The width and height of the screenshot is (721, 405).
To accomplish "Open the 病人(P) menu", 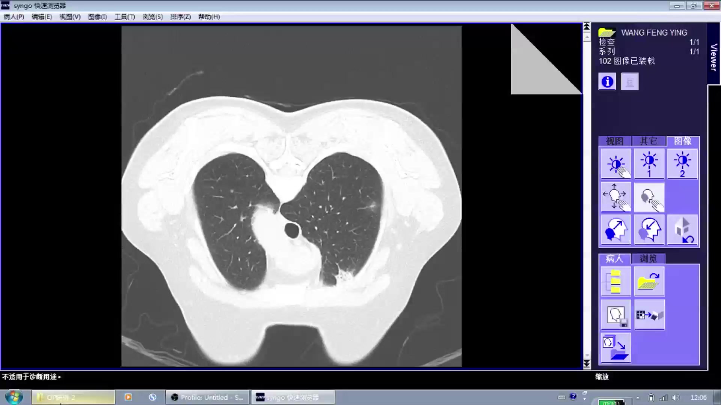I will pyautogui.click(x=14, y=17).
